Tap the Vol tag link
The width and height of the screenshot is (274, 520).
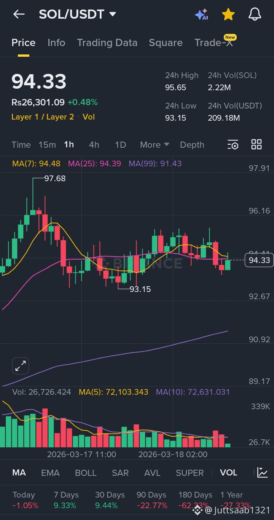tap(89, 117)
